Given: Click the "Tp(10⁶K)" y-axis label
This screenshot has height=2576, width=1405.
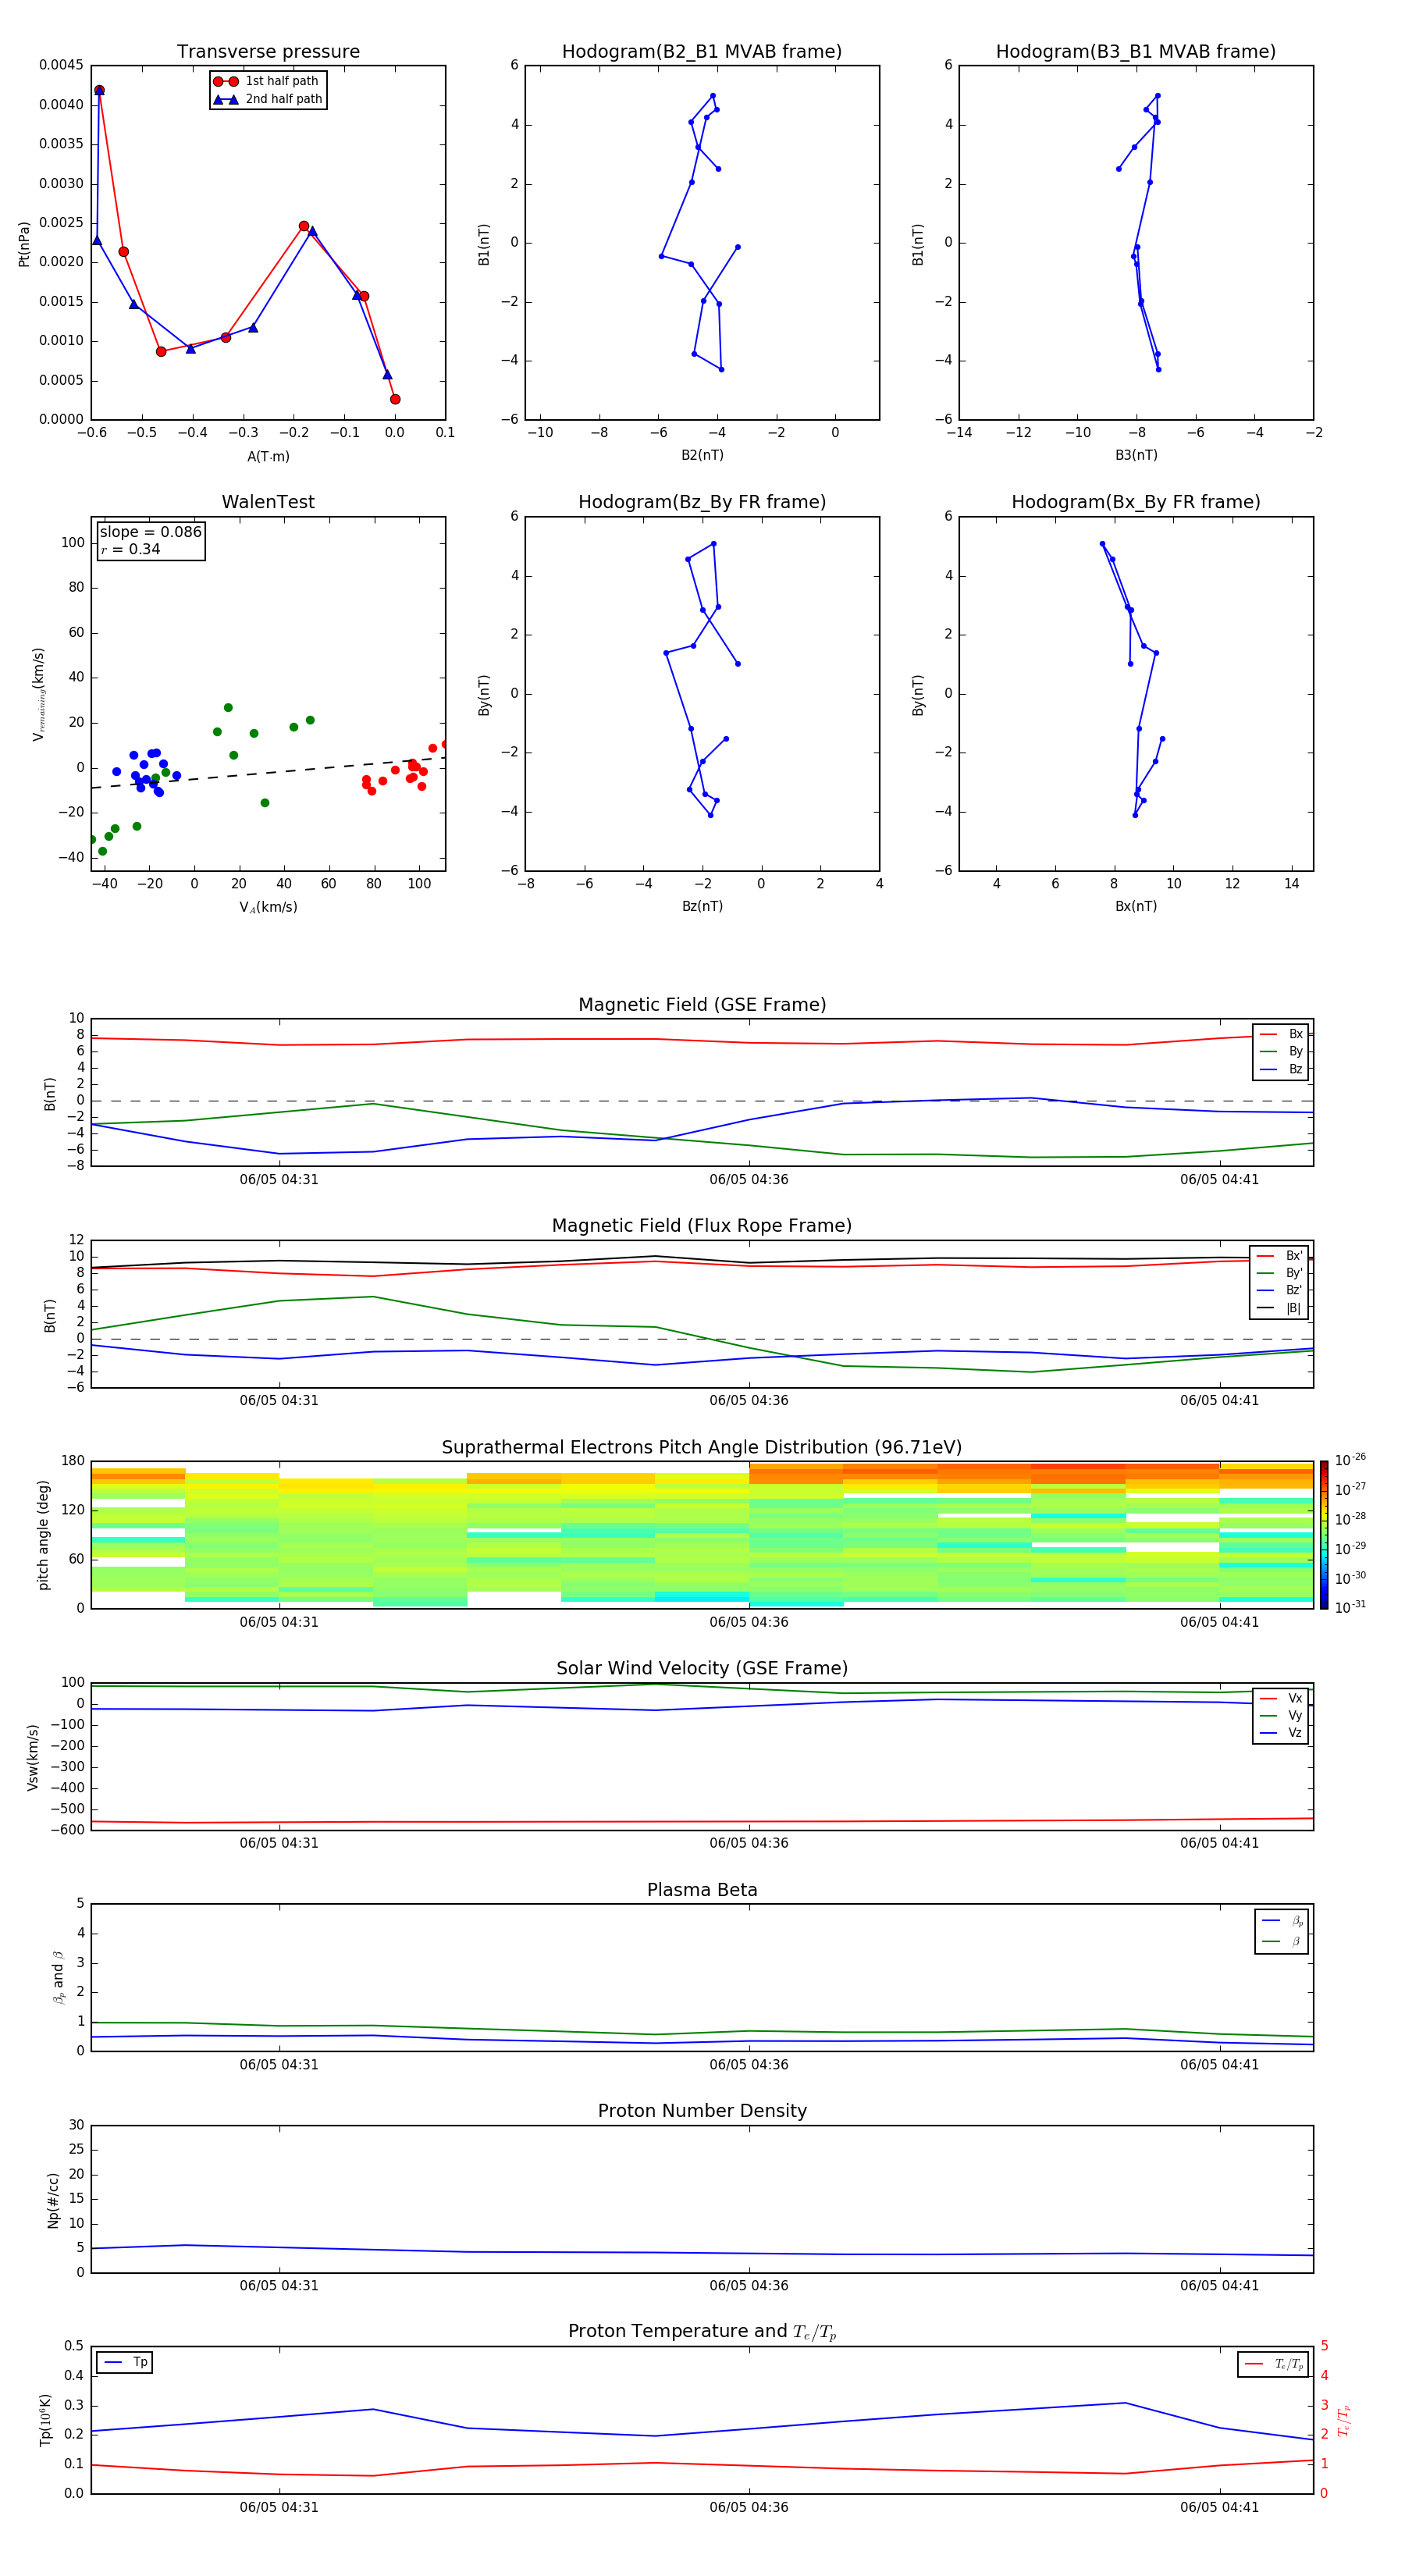Looking at the screenshot, I should pos(45,2421).
